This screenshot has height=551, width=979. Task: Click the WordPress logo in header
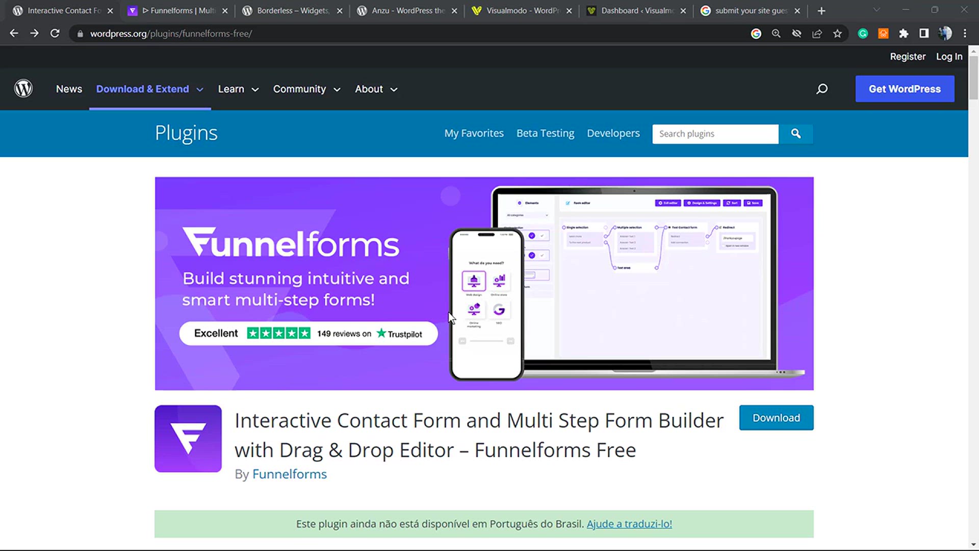[x=23, y=89]
